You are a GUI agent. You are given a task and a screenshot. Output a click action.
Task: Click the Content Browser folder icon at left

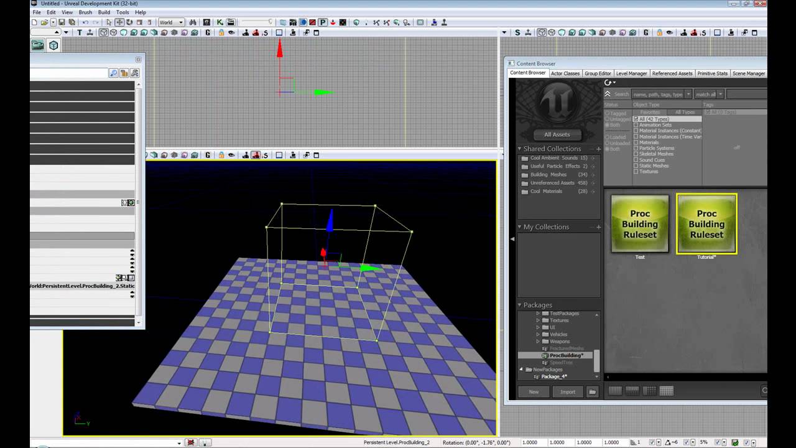[x=38, y=45]
